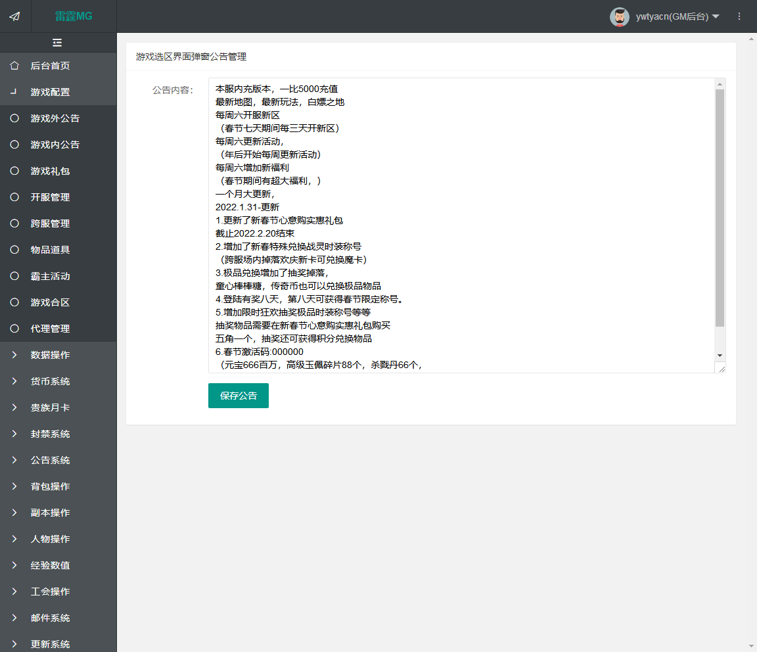Image resolution: width=757 pixels, height=652 pixels.
Task: Click the circle icon next to 物品道具
Action: [14, 250]
